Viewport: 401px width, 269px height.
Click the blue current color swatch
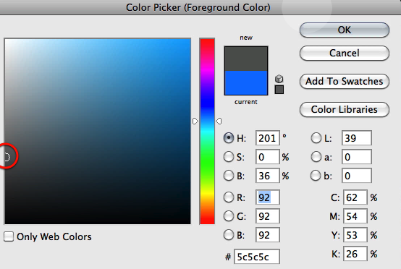[246, 82]
